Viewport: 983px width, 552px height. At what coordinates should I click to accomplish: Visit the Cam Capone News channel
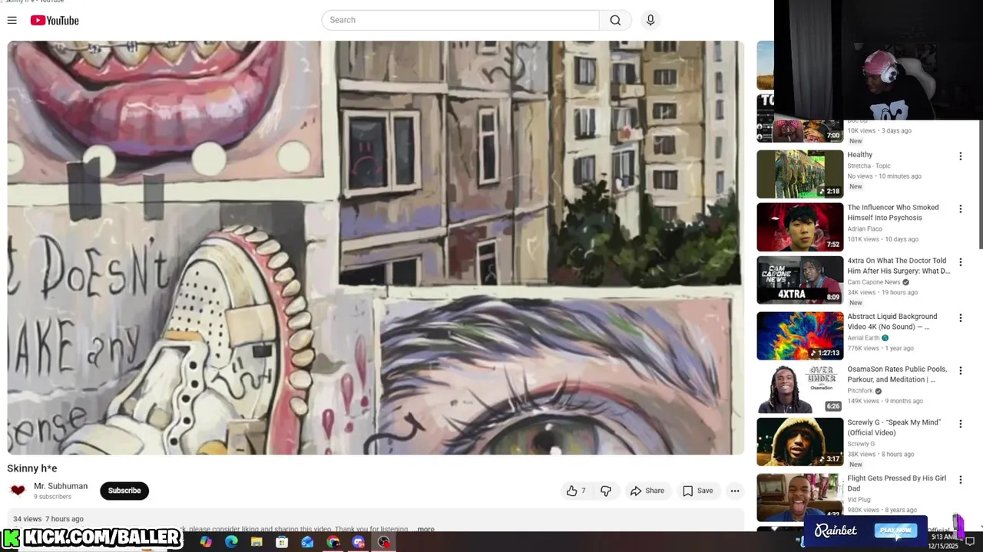click(873, 282)
